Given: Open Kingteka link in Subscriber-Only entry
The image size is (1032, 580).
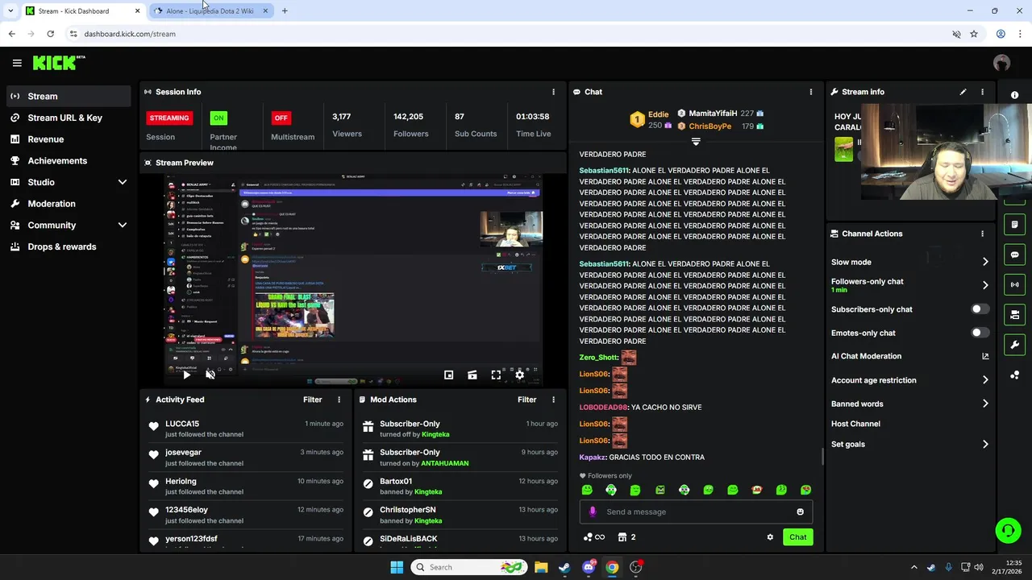Looking at the screenshot, I should (x=435, y=434).
